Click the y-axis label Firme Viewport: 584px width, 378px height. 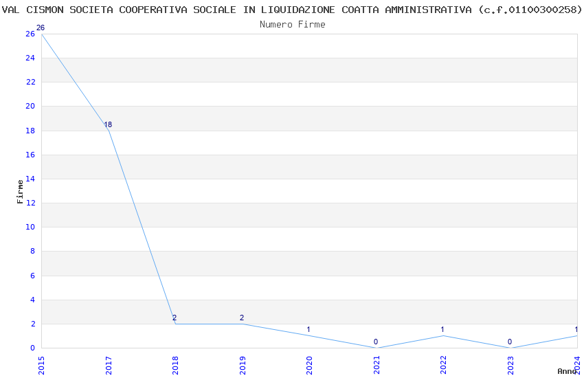(20, 192)
